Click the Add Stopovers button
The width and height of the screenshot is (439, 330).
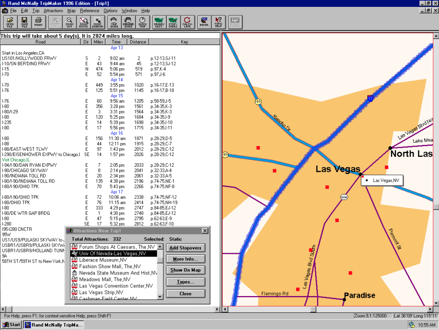click(x=185, y=248)
